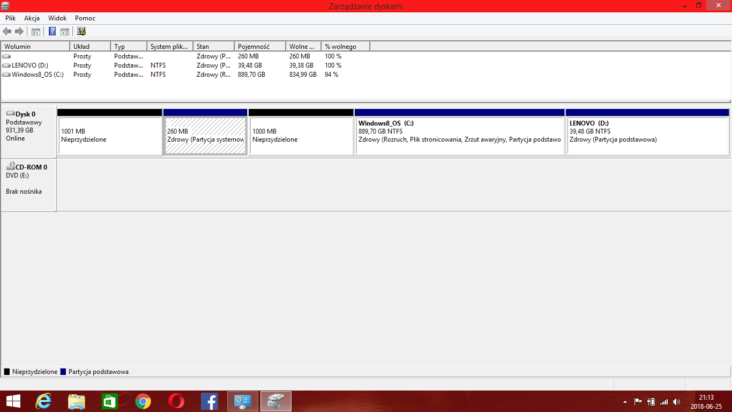Select the 1001 MB unallocated space block

tap(110, 136)
